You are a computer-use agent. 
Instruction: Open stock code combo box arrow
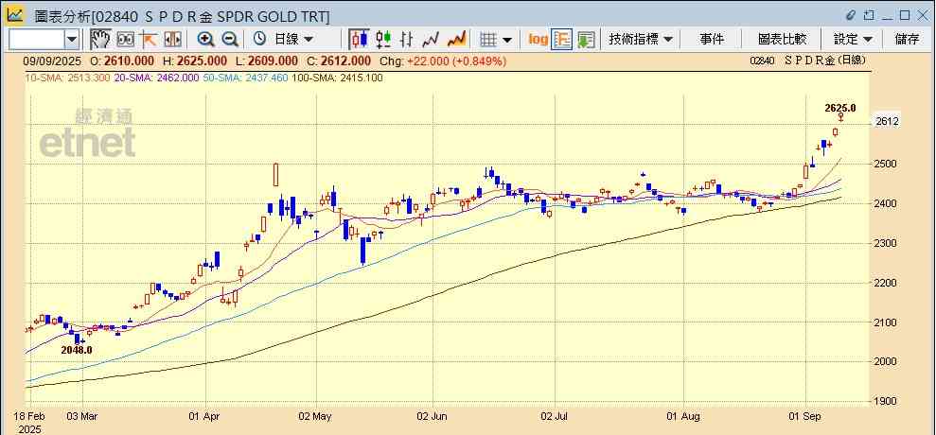coord(72,40)
